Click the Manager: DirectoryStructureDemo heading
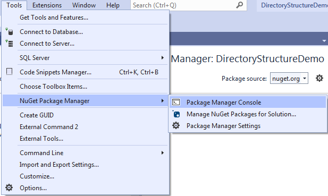 click(x=248, y=59)
